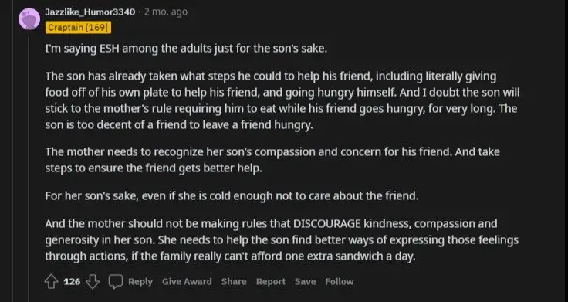Reply to this comment
The width and height of the screenshot is (568, 302).
point(140,282)
